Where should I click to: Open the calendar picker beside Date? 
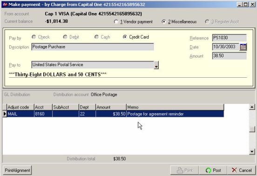click(x=243, y=47)
